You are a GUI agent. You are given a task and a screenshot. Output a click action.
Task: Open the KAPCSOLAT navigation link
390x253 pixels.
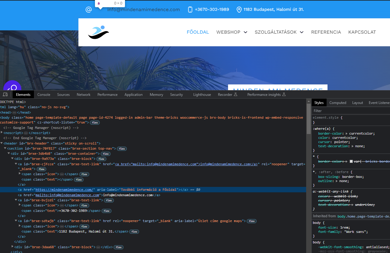click(362, 32)
